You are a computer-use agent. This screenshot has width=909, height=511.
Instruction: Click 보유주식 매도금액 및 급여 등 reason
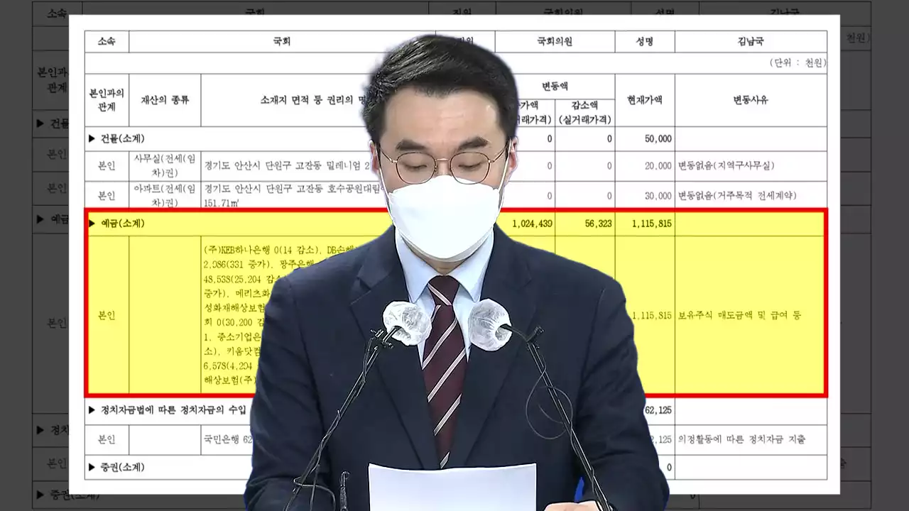coord(740,315)
